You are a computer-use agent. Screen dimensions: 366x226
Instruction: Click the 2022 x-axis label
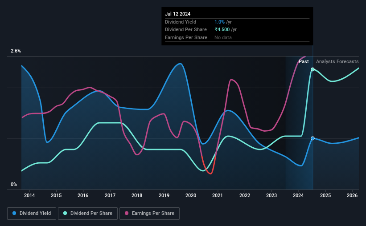tap(245, 195)
